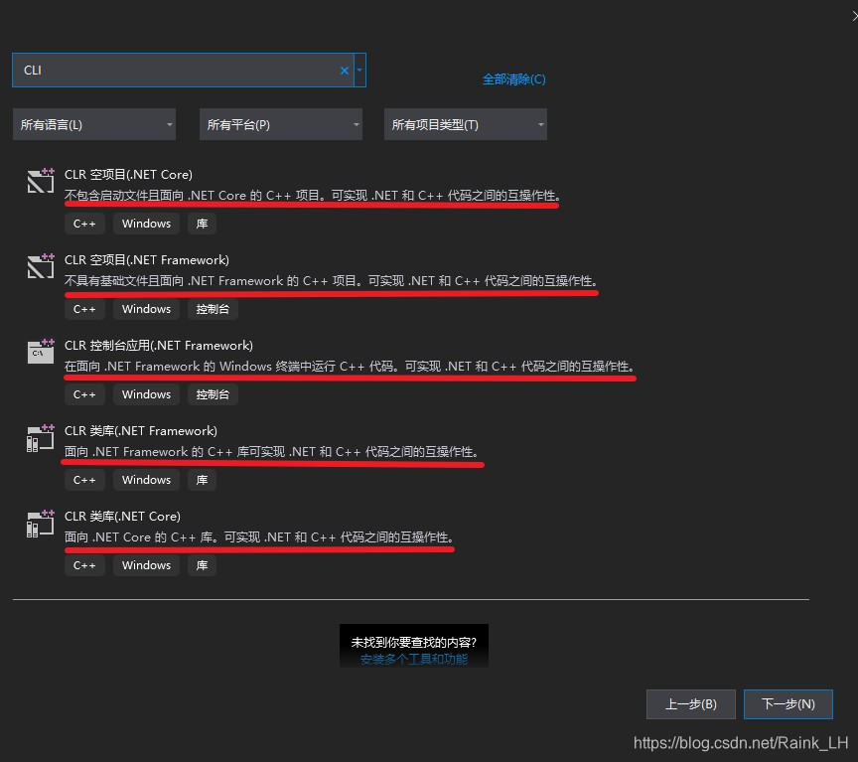The image size is (858, 762).
Task: Close the dialog with the top-right X
Action: coord(855,16)
